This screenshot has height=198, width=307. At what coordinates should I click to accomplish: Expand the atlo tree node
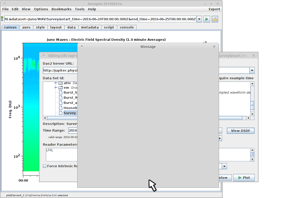[x=55, y=83]
